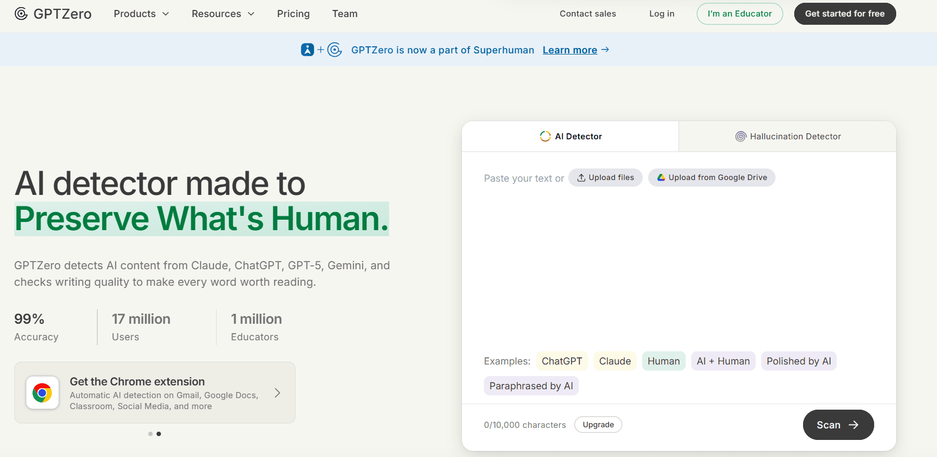
Task: Click the upload arrow icon
Action: (581, 177)
